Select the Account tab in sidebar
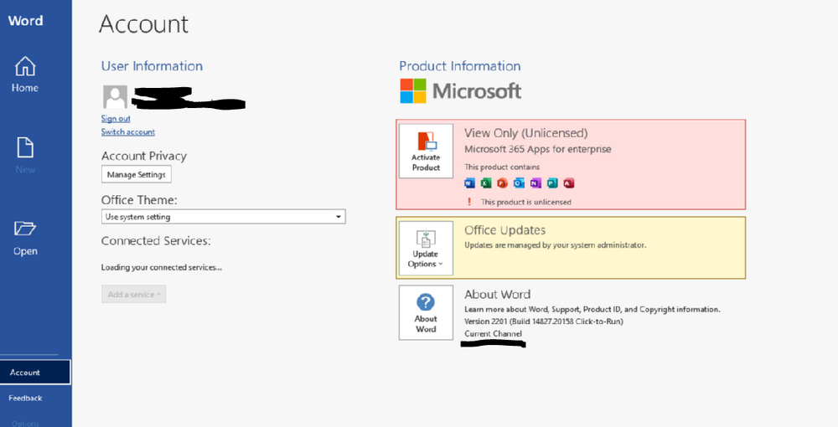This screenshot has height=427, width=838. click(x=35, y=372)
